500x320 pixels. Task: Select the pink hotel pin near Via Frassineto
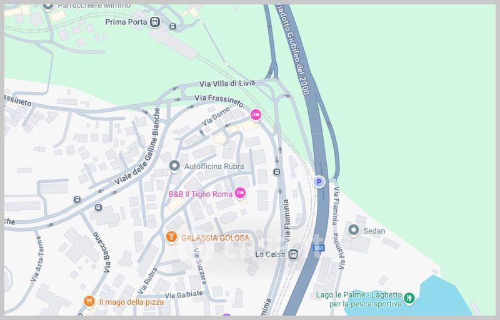[256, 115]
